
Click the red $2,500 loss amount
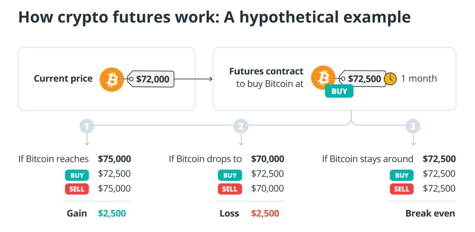[x=265, y=213]
